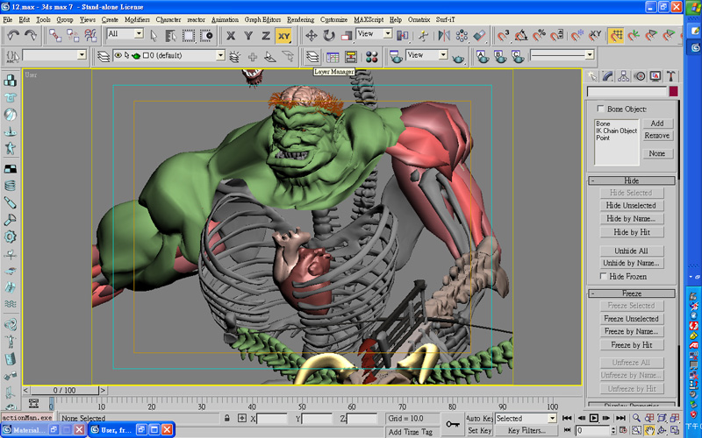Image resolution: width=702 pixels, height=438 pixels.
Task: Click the Render Scene teapot icon
Action: 396,57
